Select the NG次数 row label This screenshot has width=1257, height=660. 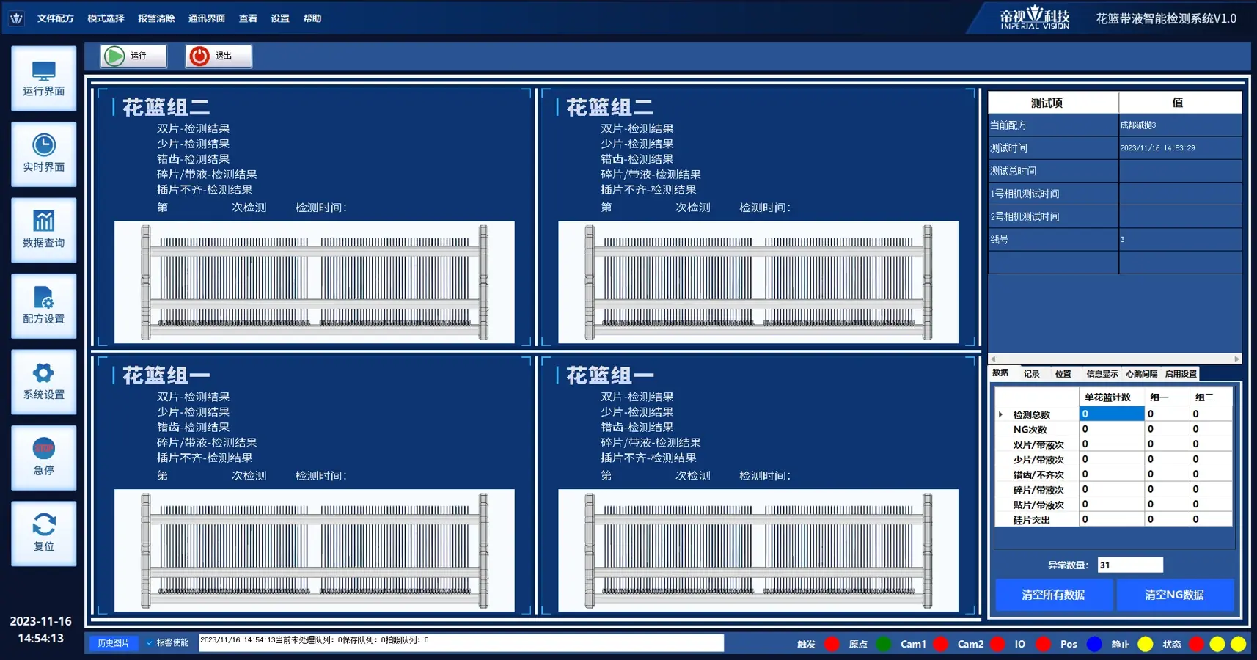click(1030, 430)
